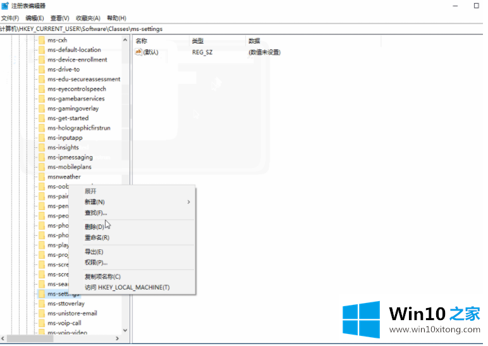488x346 pixels.
Task: Click the folder icon beside ms-sttoverlay
Action: tap(41, 304)
